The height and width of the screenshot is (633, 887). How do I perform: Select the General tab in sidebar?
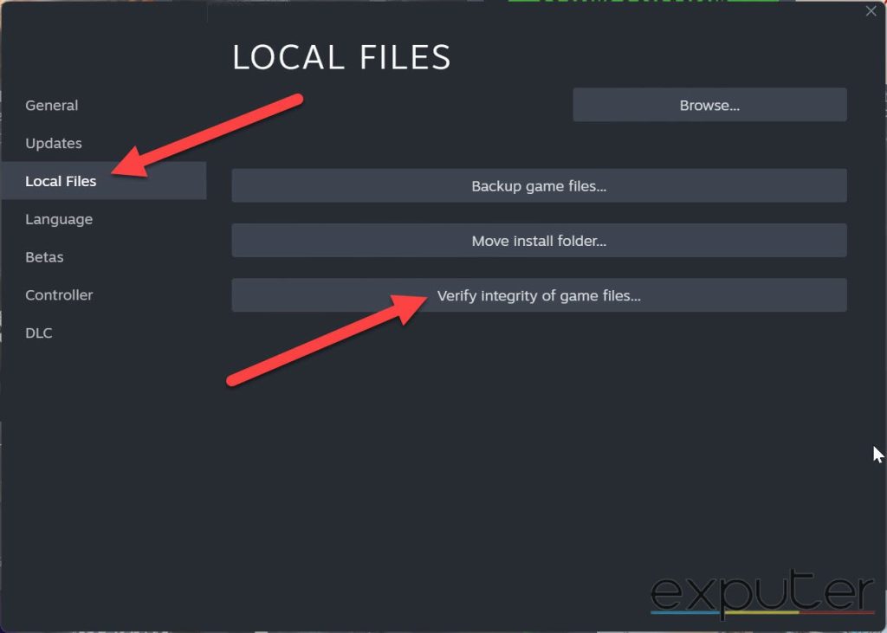point(51,105)
